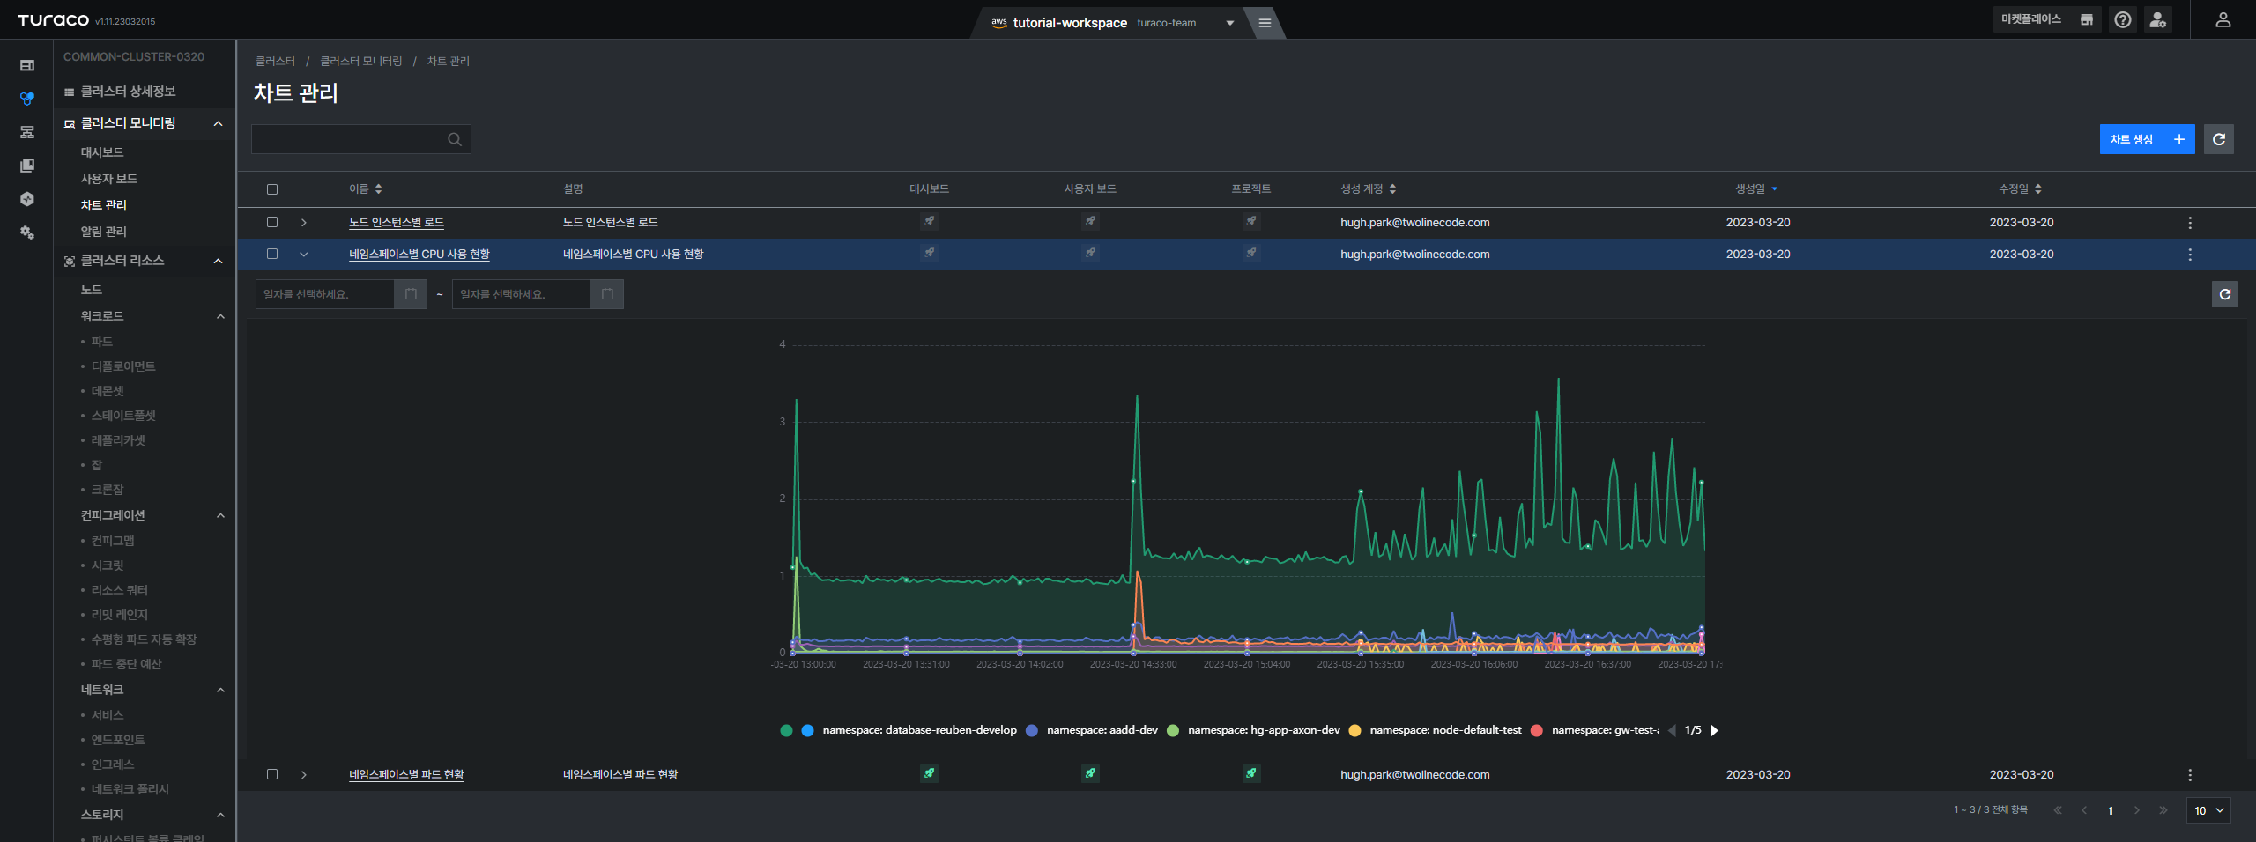Open the tutorial-workspace dropdown
This screenshot has height=842, width=2256.
[1230, 23]
